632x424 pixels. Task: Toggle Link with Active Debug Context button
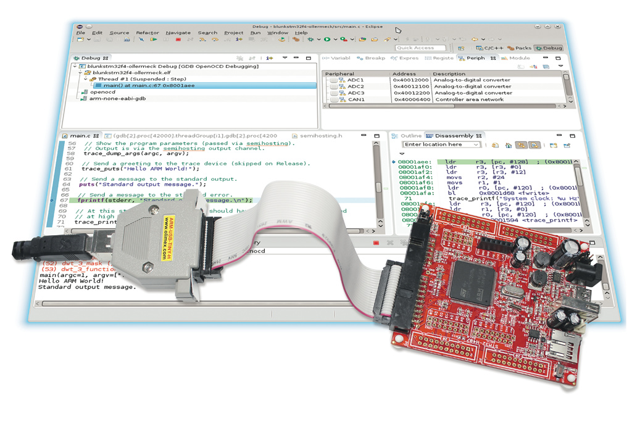point(521,145)
